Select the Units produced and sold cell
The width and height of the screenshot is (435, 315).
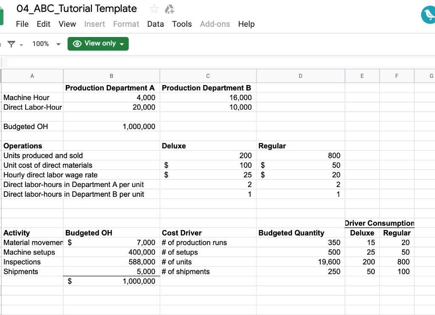[43, 156]
